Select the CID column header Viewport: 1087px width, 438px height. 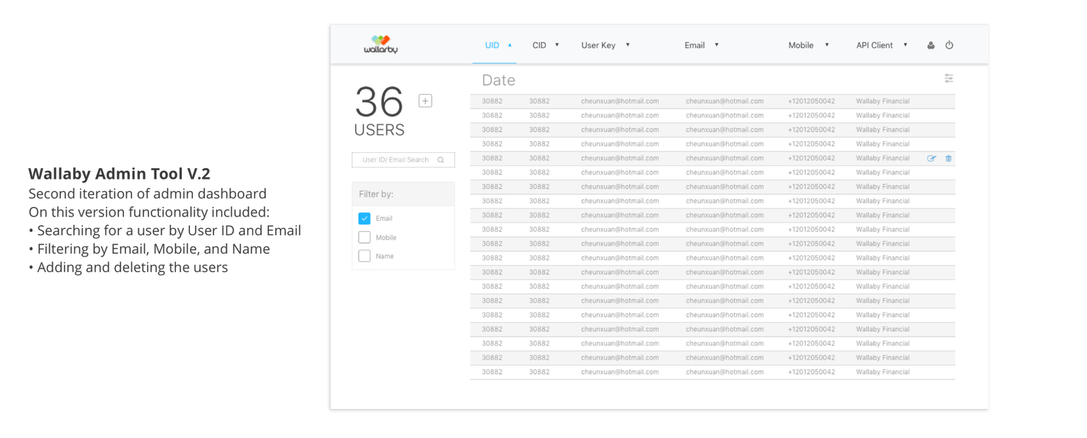pyautogui.click(x=539, y=45)
